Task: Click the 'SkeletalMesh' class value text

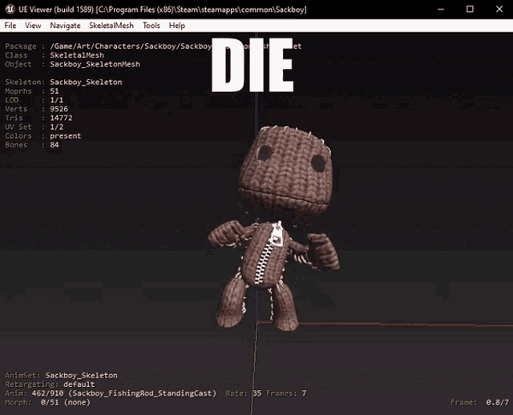Action: 77,55
